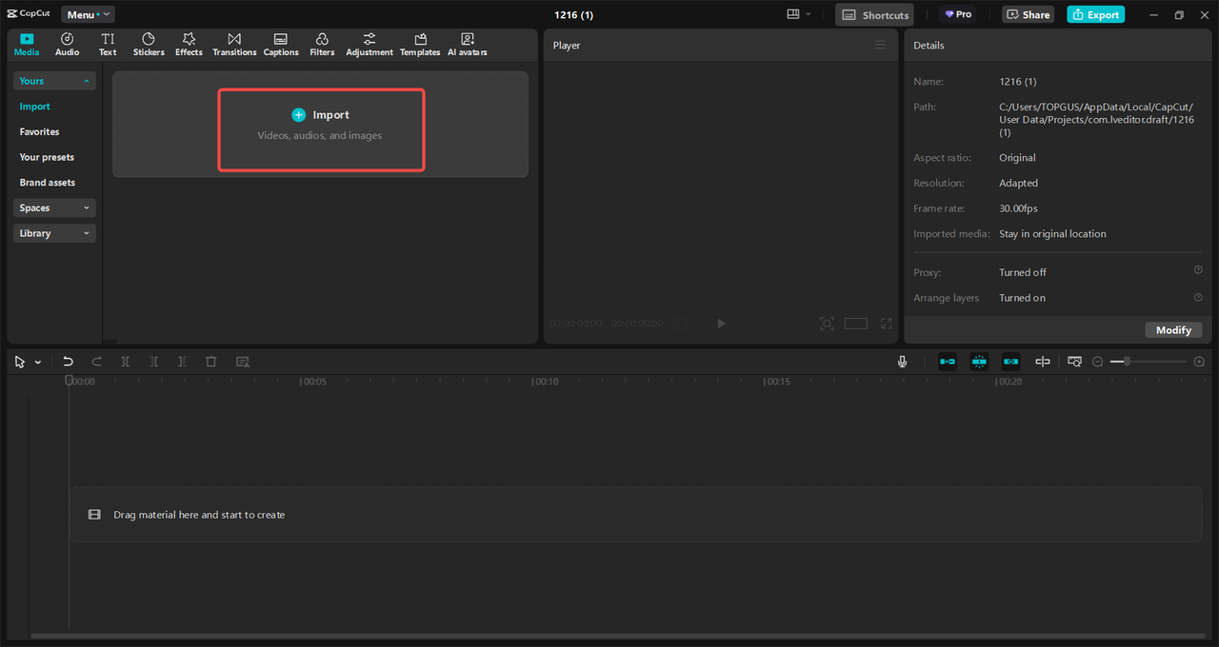1219x647 pixels.
Task: Click the caption removal toolbar icon
Action: point(243,362)
